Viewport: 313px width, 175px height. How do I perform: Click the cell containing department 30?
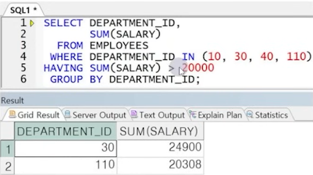(x=66, y=149)
